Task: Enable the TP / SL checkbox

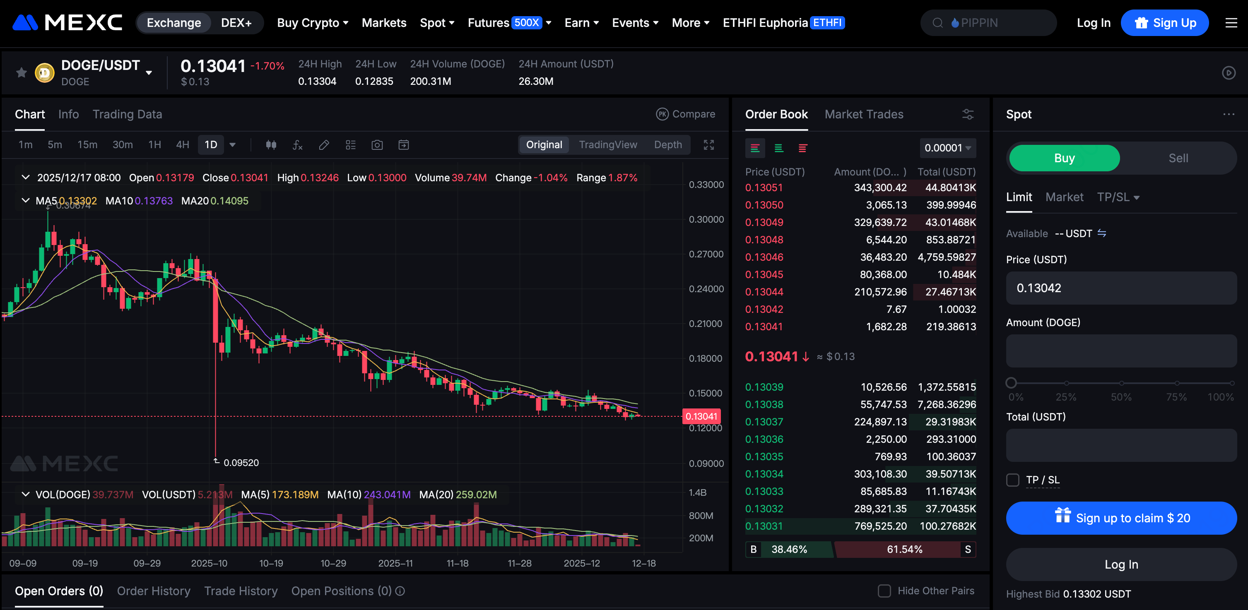Action: pyautogui.click(x=1012, y=480)
